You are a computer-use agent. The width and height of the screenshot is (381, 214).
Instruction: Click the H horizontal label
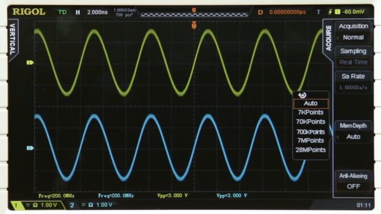[78, 12]
